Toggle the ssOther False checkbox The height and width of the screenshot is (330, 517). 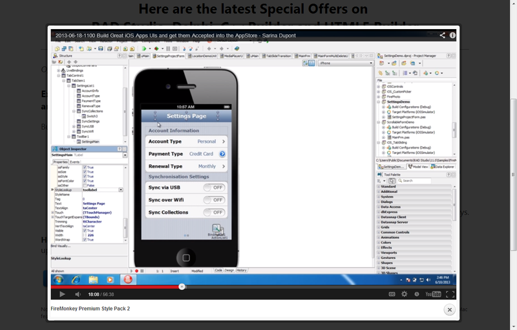85,186
